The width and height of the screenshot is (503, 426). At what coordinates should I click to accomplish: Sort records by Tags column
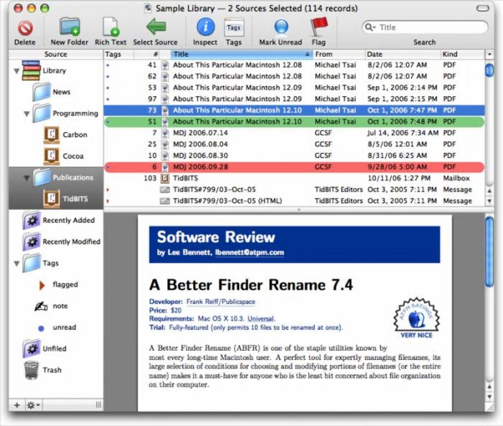[x=118, y=54]
